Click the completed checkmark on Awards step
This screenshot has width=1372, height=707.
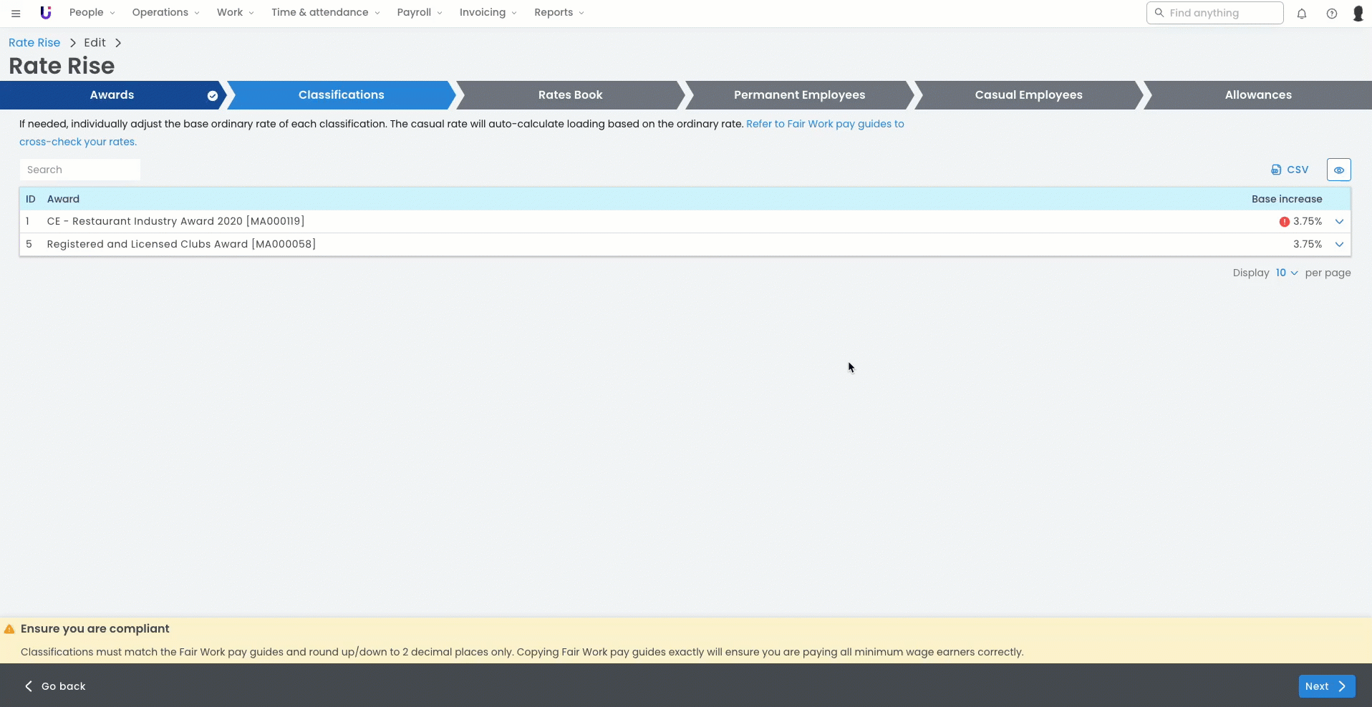click(213, 95)
